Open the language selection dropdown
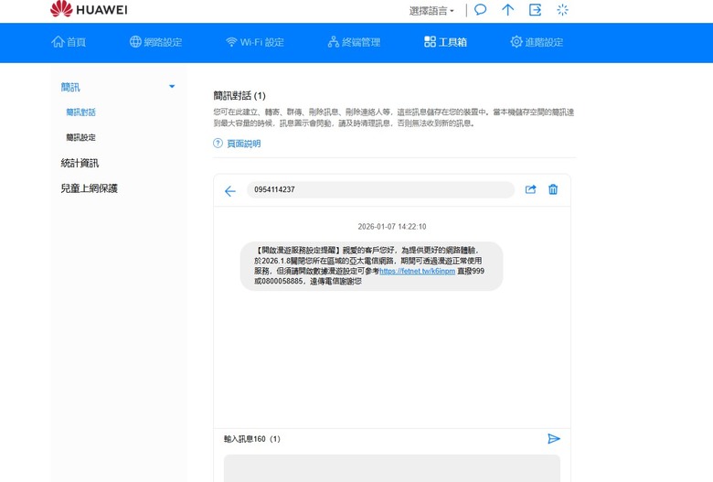Screen dimensions: 713x482 click(431, 11)
